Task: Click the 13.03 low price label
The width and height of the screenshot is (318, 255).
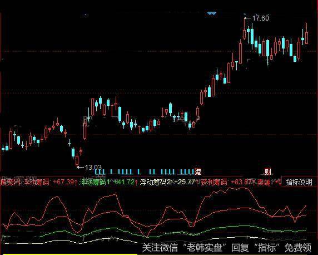Action: (x=93, y=168)
